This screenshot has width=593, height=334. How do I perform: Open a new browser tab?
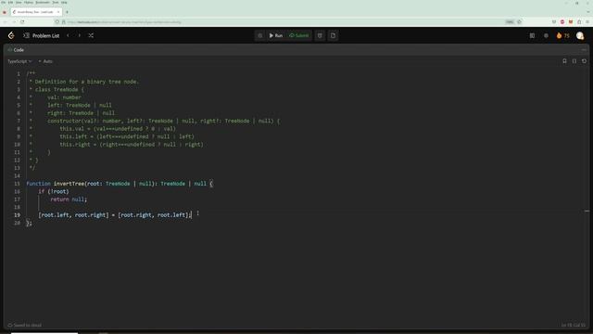click(x=67, y=12)
